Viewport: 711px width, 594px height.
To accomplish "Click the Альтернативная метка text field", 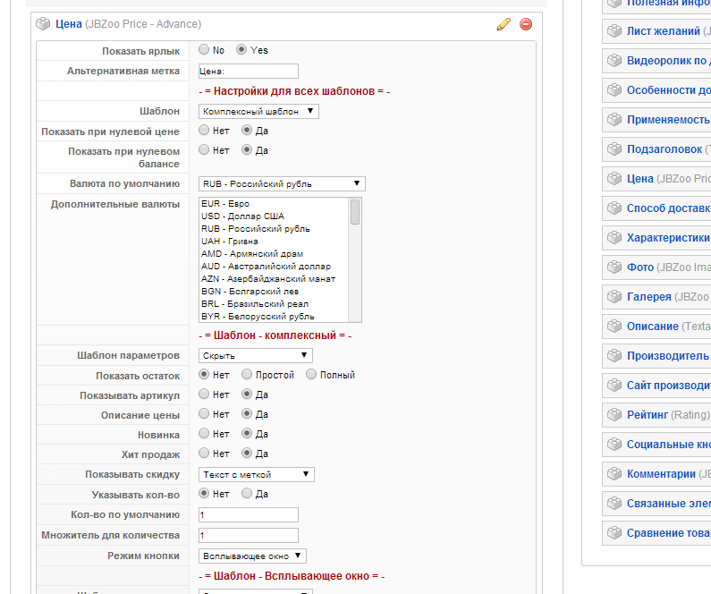I will [x=248, y=72].
